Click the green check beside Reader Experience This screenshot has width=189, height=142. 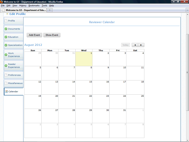(6, 66)
